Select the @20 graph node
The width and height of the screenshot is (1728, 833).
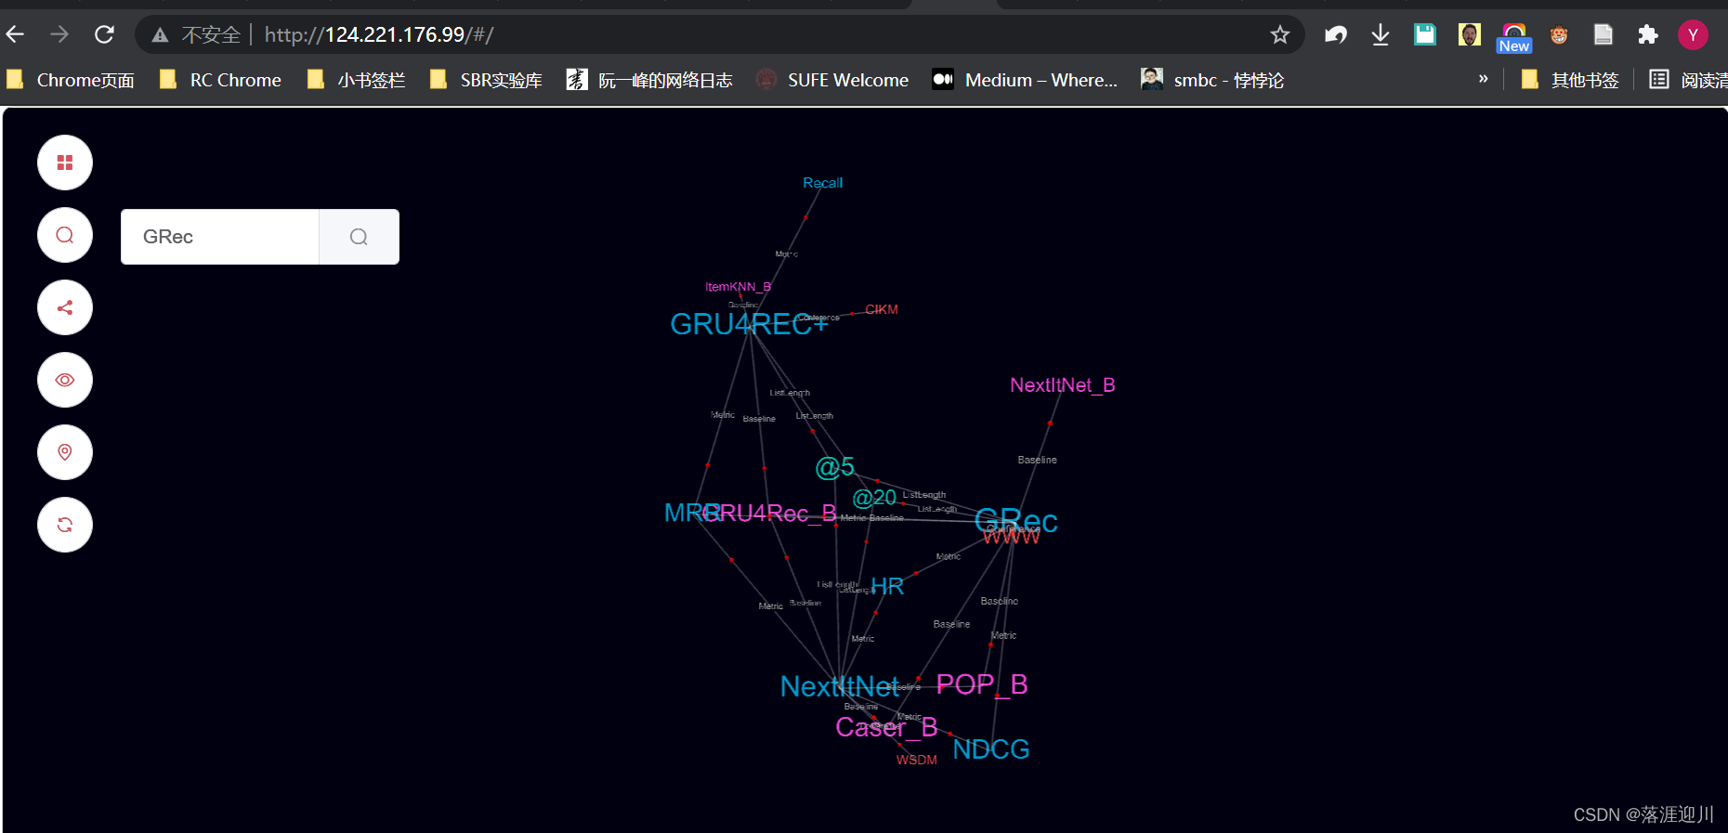point(874,499)
